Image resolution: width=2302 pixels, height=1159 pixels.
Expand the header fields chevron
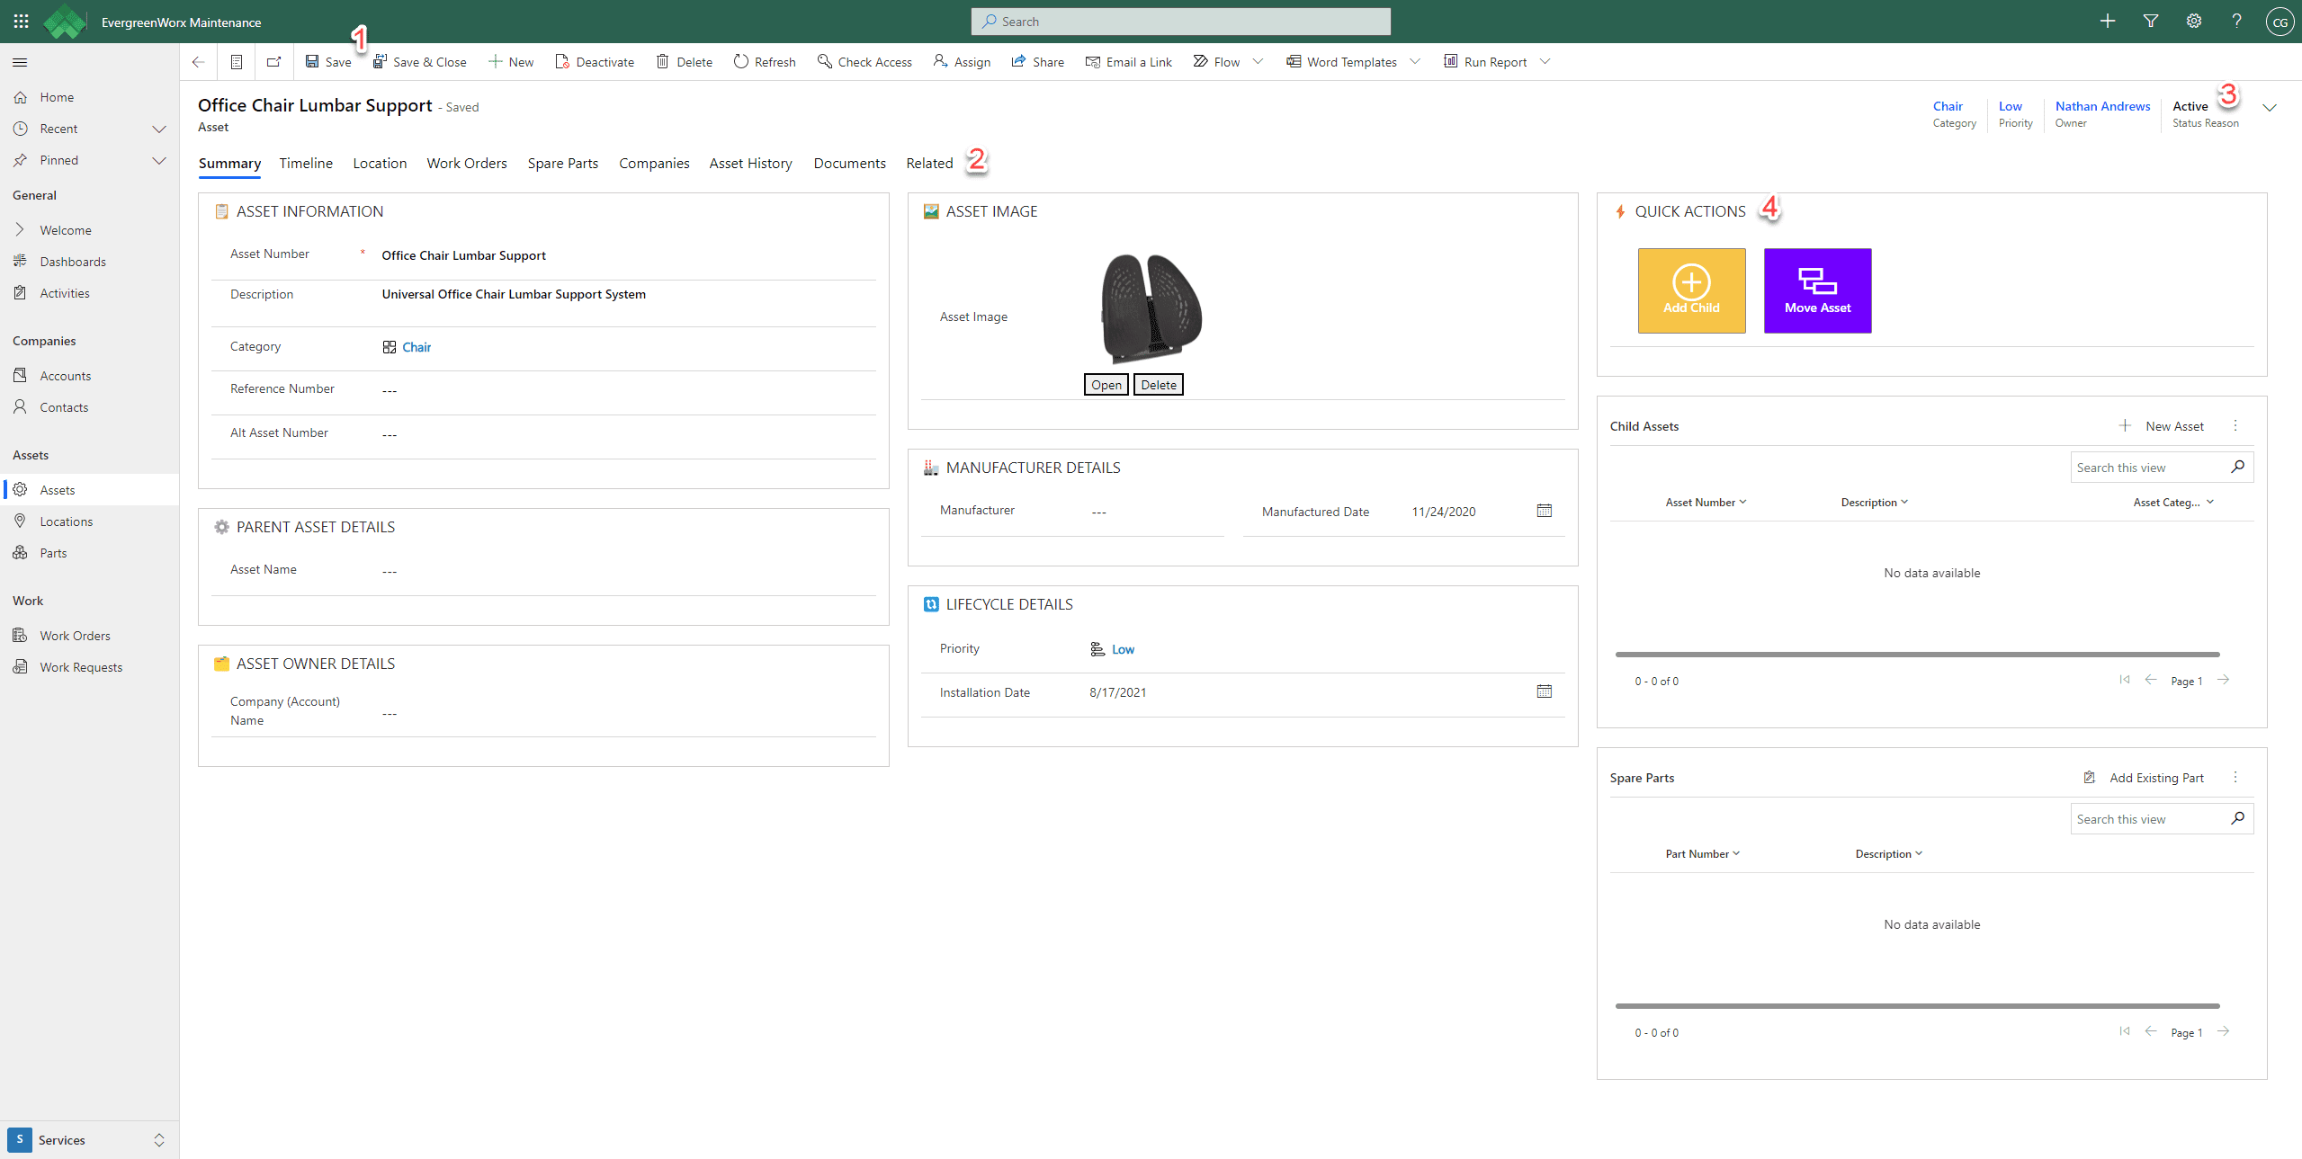tap(2269, 107)
